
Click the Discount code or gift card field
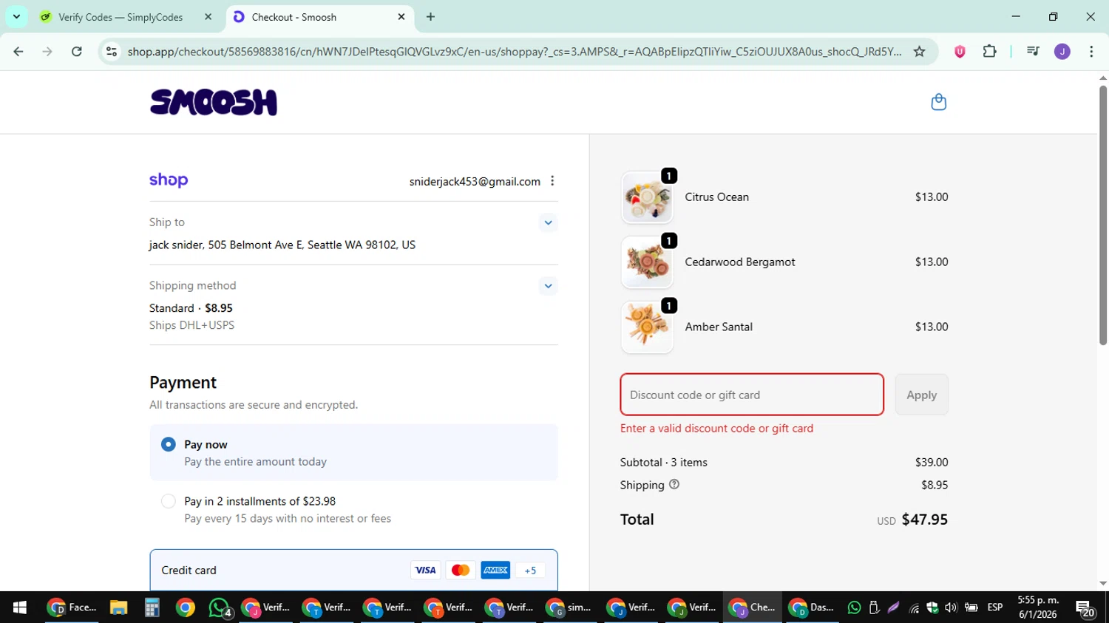click(752, 395)
